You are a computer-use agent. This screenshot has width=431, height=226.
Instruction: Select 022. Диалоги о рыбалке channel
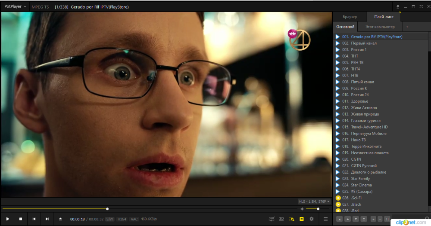(381, 172)
